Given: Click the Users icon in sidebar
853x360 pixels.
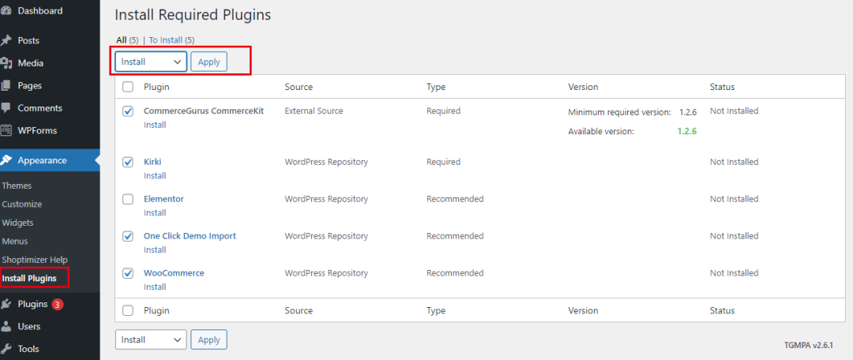Looking at the screenshot, I should tap(6, 326).
